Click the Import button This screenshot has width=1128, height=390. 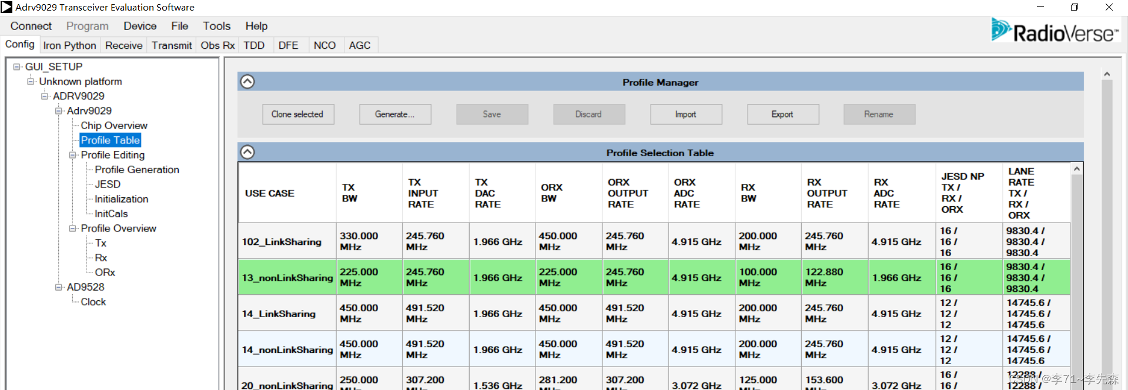[x=686, y=115]
